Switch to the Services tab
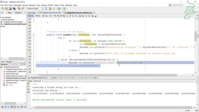This screenshot has width=199, height=112. coord(18,13)
